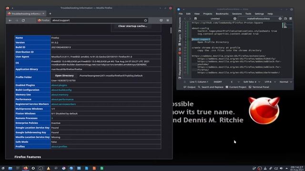This screenshot has width=305, height=171.
Task: Open Kate Bookmarks menu
Action: (x=222, y=14)
